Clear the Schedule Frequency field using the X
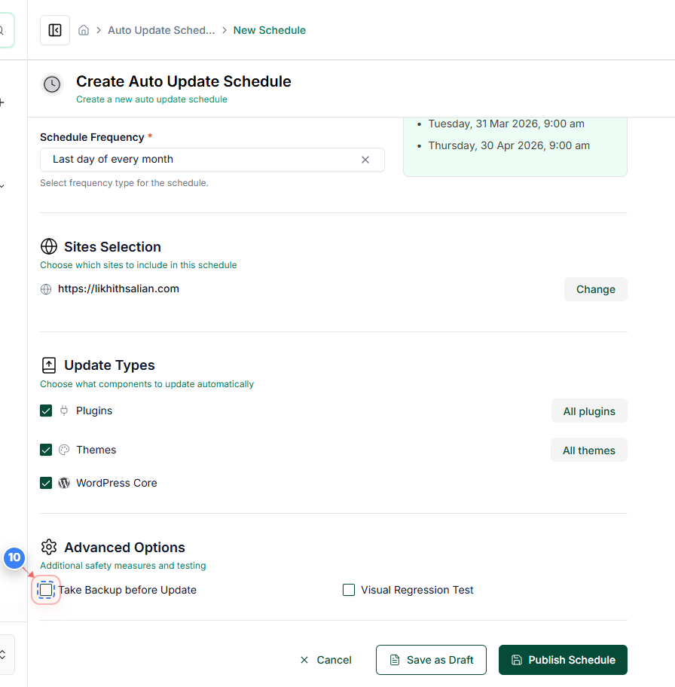The image size is (675, 687). 365,160
